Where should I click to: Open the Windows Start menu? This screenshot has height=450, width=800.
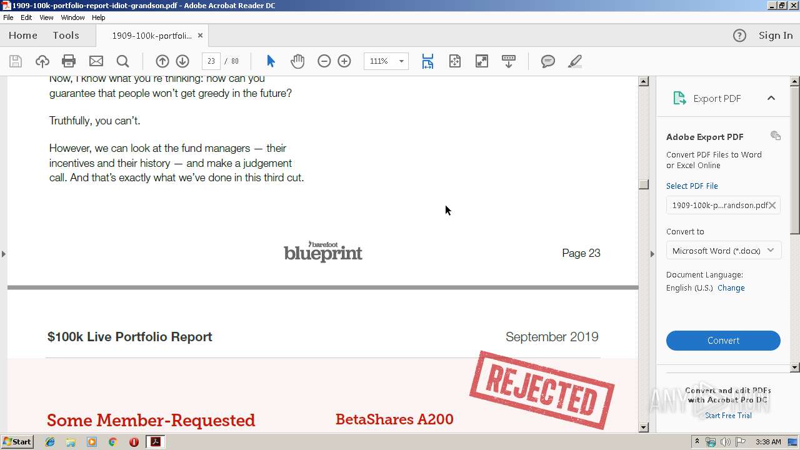tap(17, 442)
